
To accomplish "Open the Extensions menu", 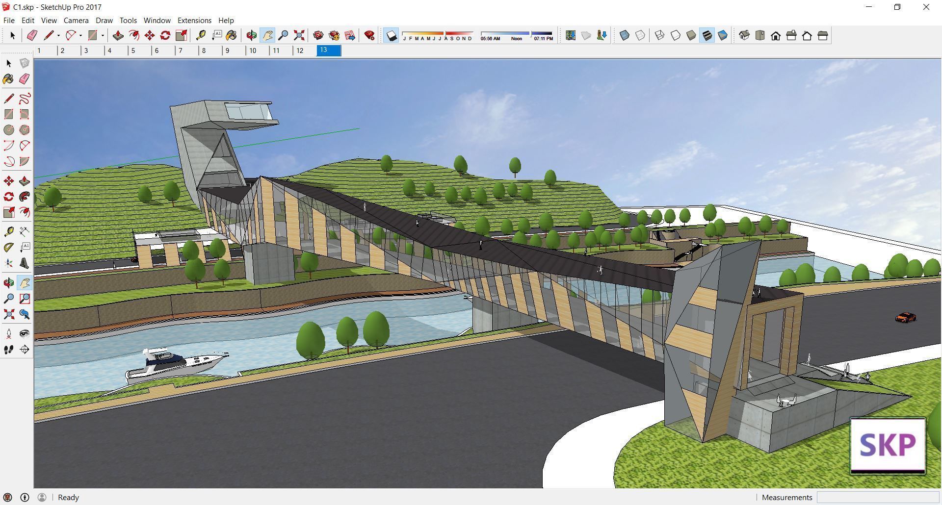I will coord(194,20).
